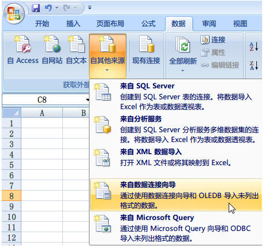This screenshot has width=265, height=246.
Task: Select row 10 header
Action: (x=12, y=217)
